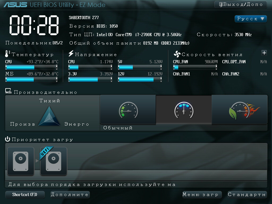This screenshot has height=204, width=272.
Task: Expand fan speed details with plus icon
Action: click(264, 53)
